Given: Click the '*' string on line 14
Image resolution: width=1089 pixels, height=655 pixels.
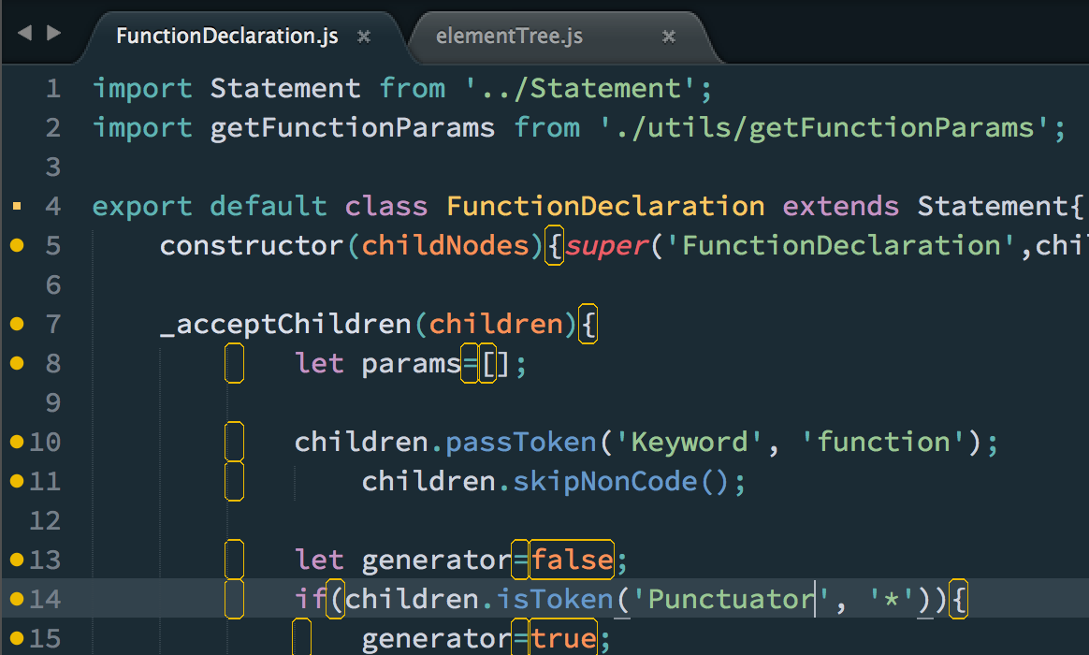Looking at the screenshot, I should point(891,599).
